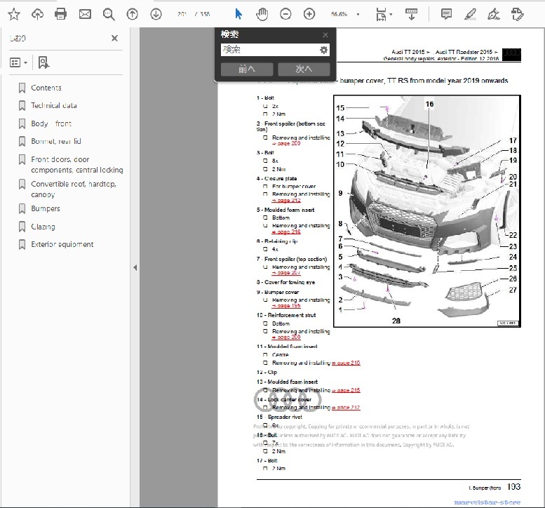
Task: Collapse the side panel with arrow handle
Action: (x=135, y=268)
